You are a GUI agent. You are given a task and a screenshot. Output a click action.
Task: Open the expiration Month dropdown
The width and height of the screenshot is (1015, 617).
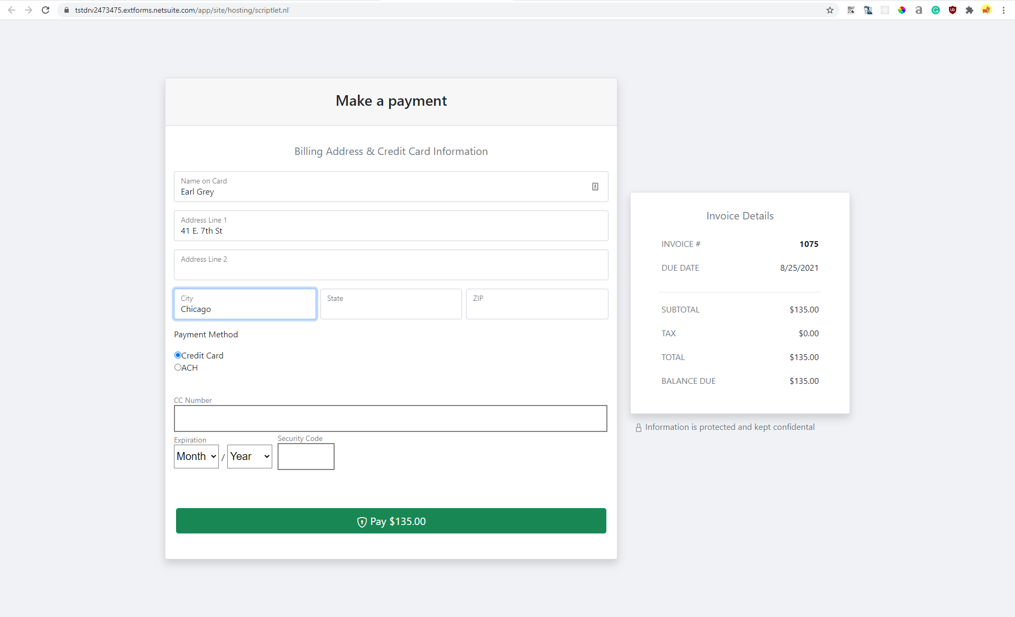point(196,456)
